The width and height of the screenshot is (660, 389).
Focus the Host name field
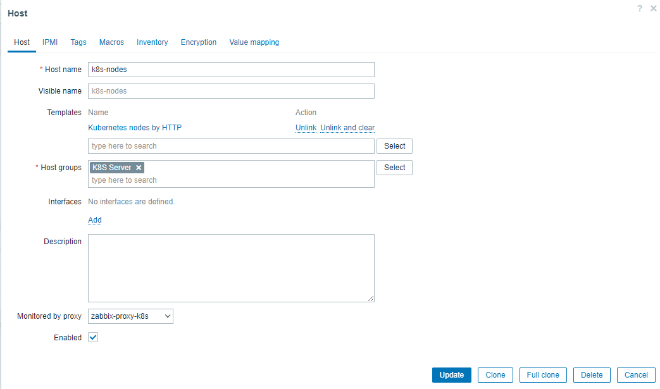click(231, 70)
